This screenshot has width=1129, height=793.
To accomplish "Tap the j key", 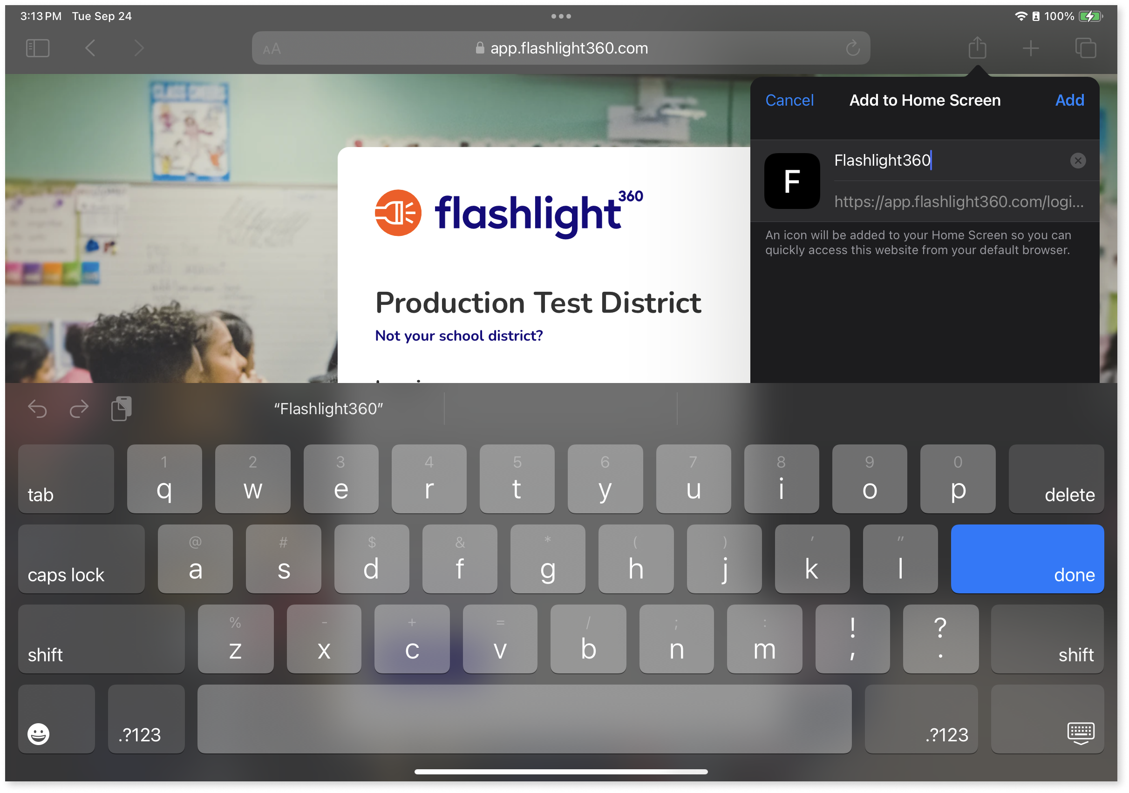I will click(724, 559).
